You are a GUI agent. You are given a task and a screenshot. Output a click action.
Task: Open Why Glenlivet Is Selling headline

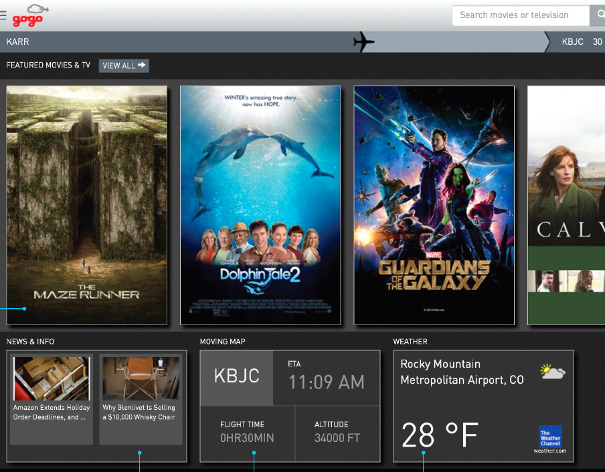click(x=139, y=412)
